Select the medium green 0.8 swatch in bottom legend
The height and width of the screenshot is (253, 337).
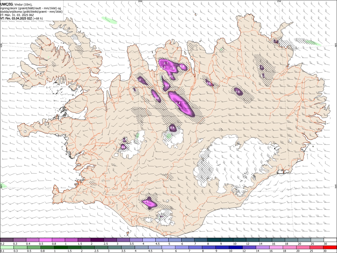[x=47, y=247]
